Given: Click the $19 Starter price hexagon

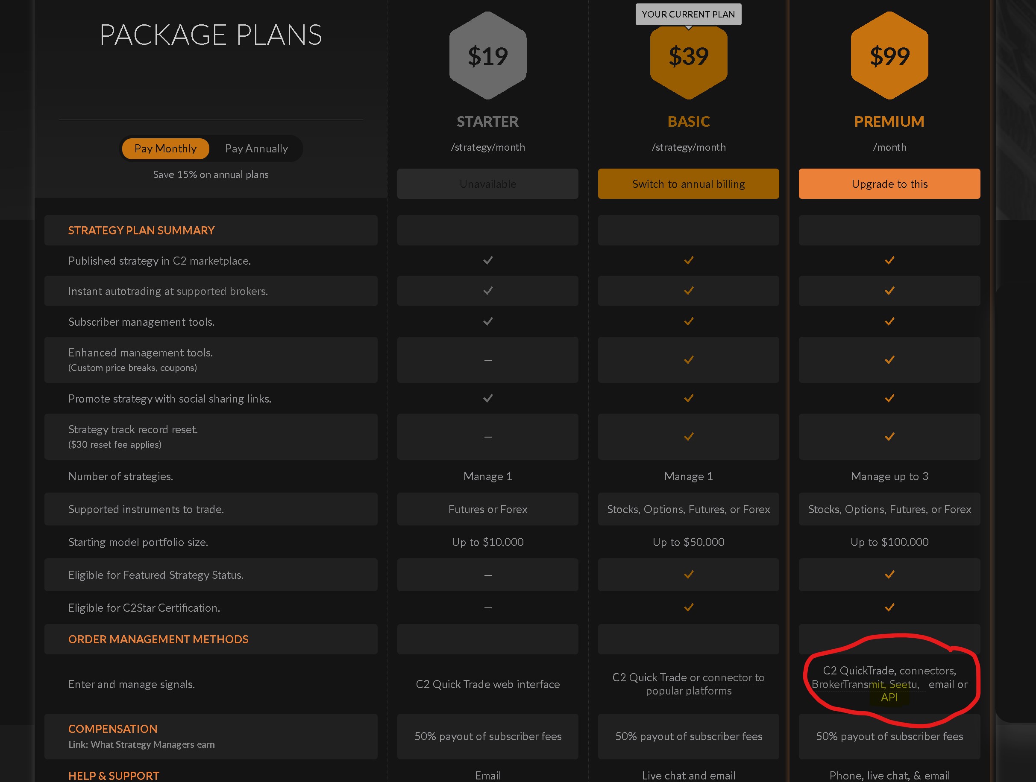Looking at the screenshot, I should [487, 55].
